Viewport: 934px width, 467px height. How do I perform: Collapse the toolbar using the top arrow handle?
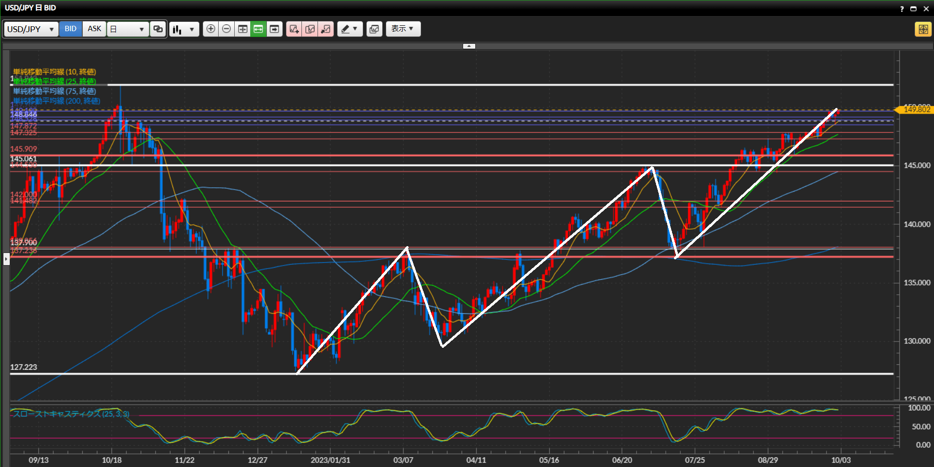click(x=469, y=46)
